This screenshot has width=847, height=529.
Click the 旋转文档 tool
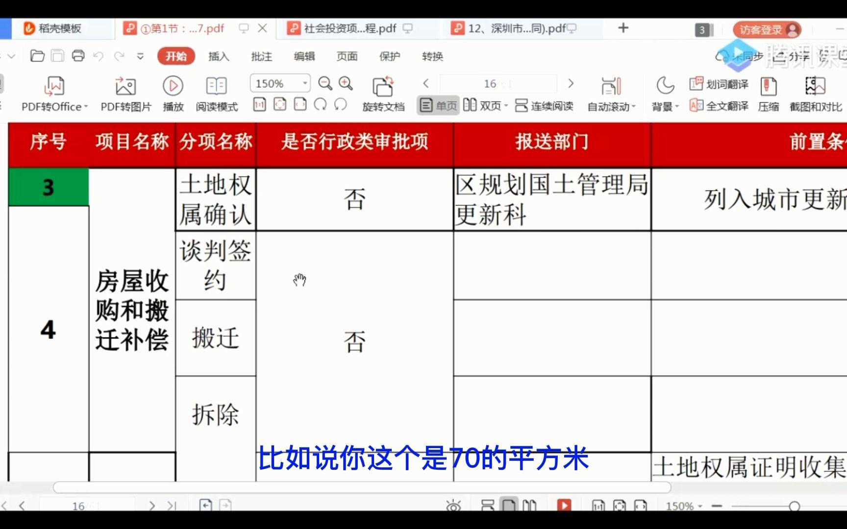(383, 94)
